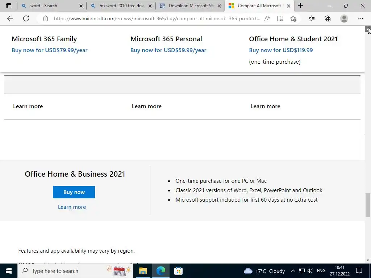The image size is (371, 278).
Task: Add a new tab with the plus icon
Action: click(300, 6)
